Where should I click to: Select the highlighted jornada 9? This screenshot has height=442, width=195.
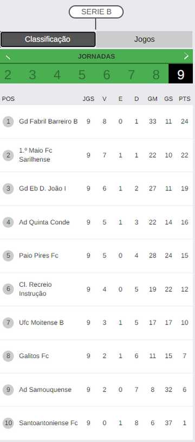(180, 75)
